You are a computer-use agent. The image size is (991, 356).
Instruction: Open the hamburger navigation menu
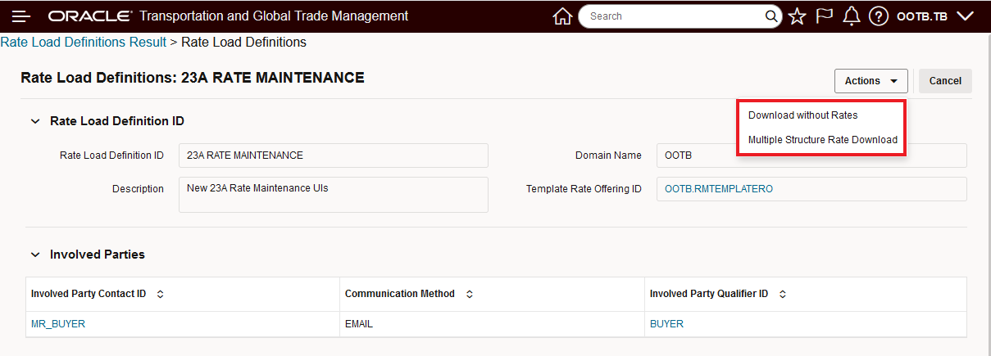[20, 16]
